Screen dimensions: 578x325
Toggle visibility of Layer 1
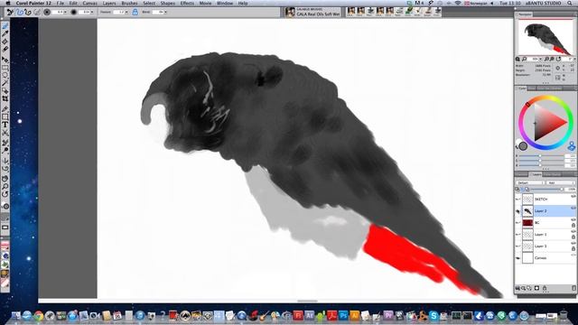coord(517,235)
